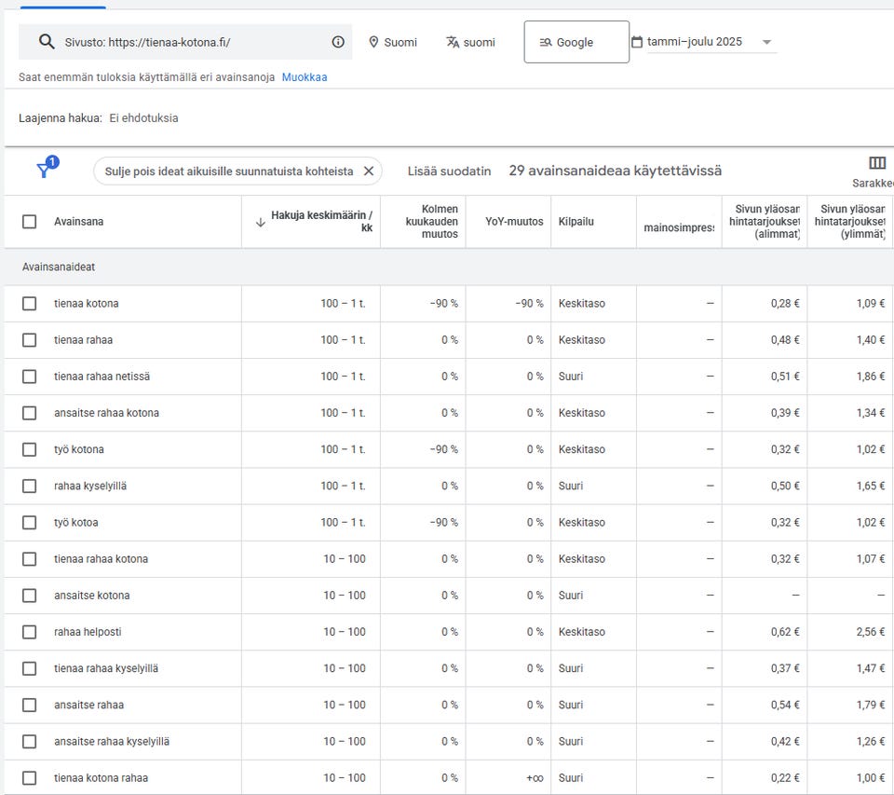Open the columns (Sarakkeet) icon

877,163
